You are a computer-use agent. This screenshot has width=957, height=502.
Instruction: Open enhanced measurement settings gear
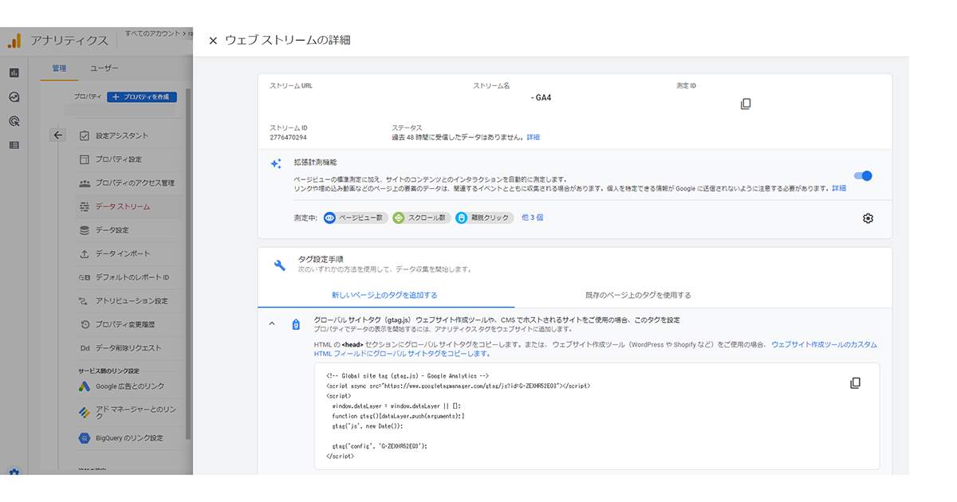[x=868, y=218]
